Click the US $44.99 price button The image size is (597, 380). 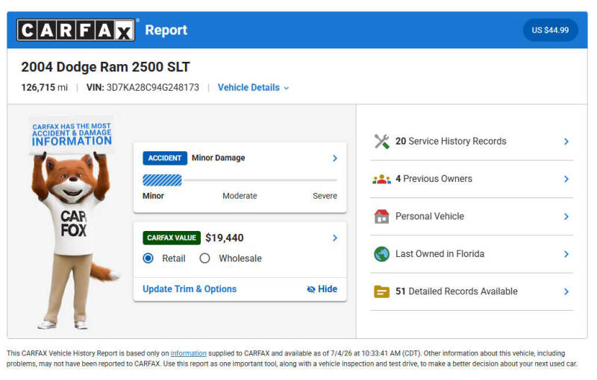pos(550,30)
